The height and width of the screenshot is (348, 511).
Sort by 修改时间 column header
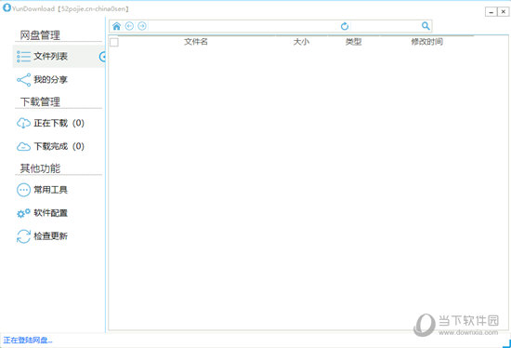point(427,42)
